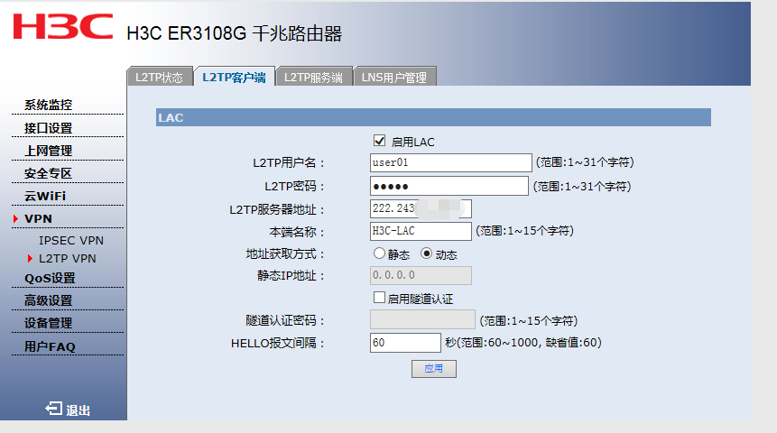
Task: Open the L2TP服务端 tab
Action: (314, 77)
